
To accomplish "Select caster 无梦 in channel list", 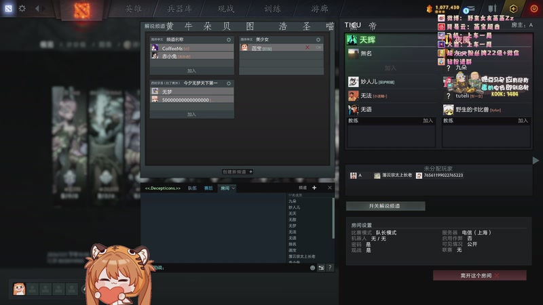I will (191, 91).
